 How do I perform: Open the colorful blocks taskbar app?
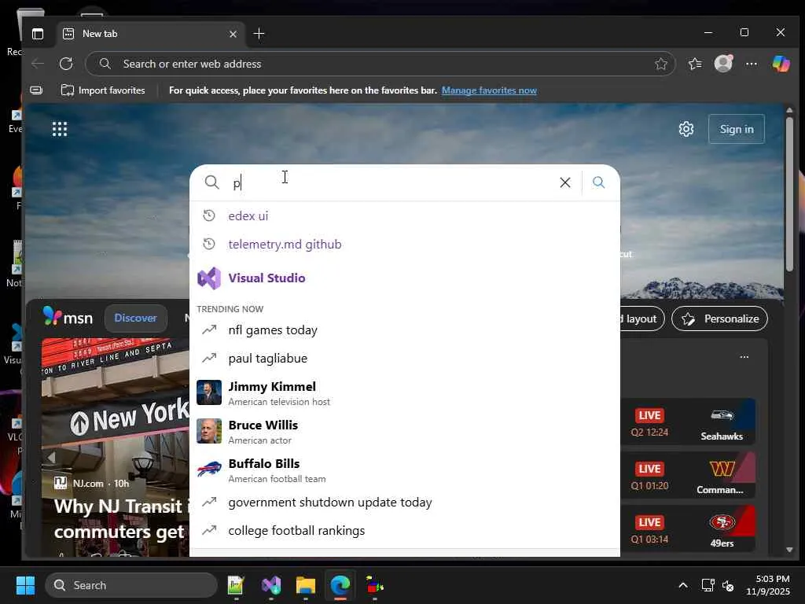(375, 585)
